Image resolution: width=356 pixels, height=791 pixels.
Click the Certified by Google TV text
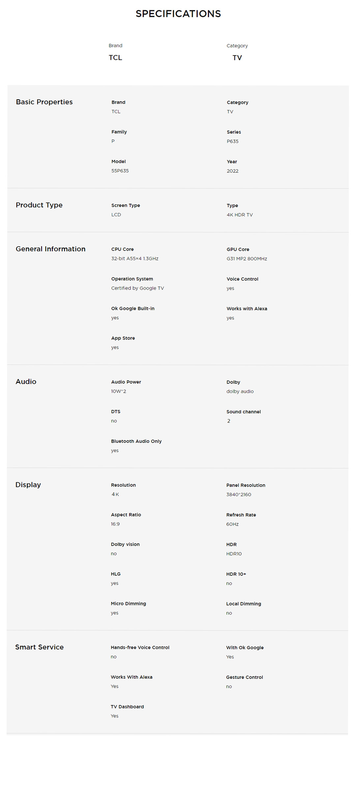[137, 288]
